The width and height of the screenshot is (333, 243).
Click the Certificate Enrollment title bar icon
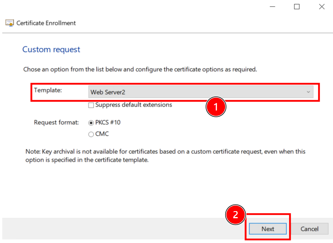pos(9,23)
